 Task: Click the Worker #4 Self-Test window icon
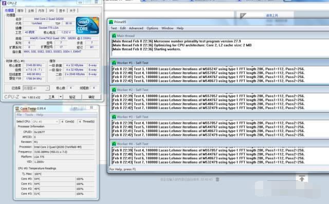114,144
